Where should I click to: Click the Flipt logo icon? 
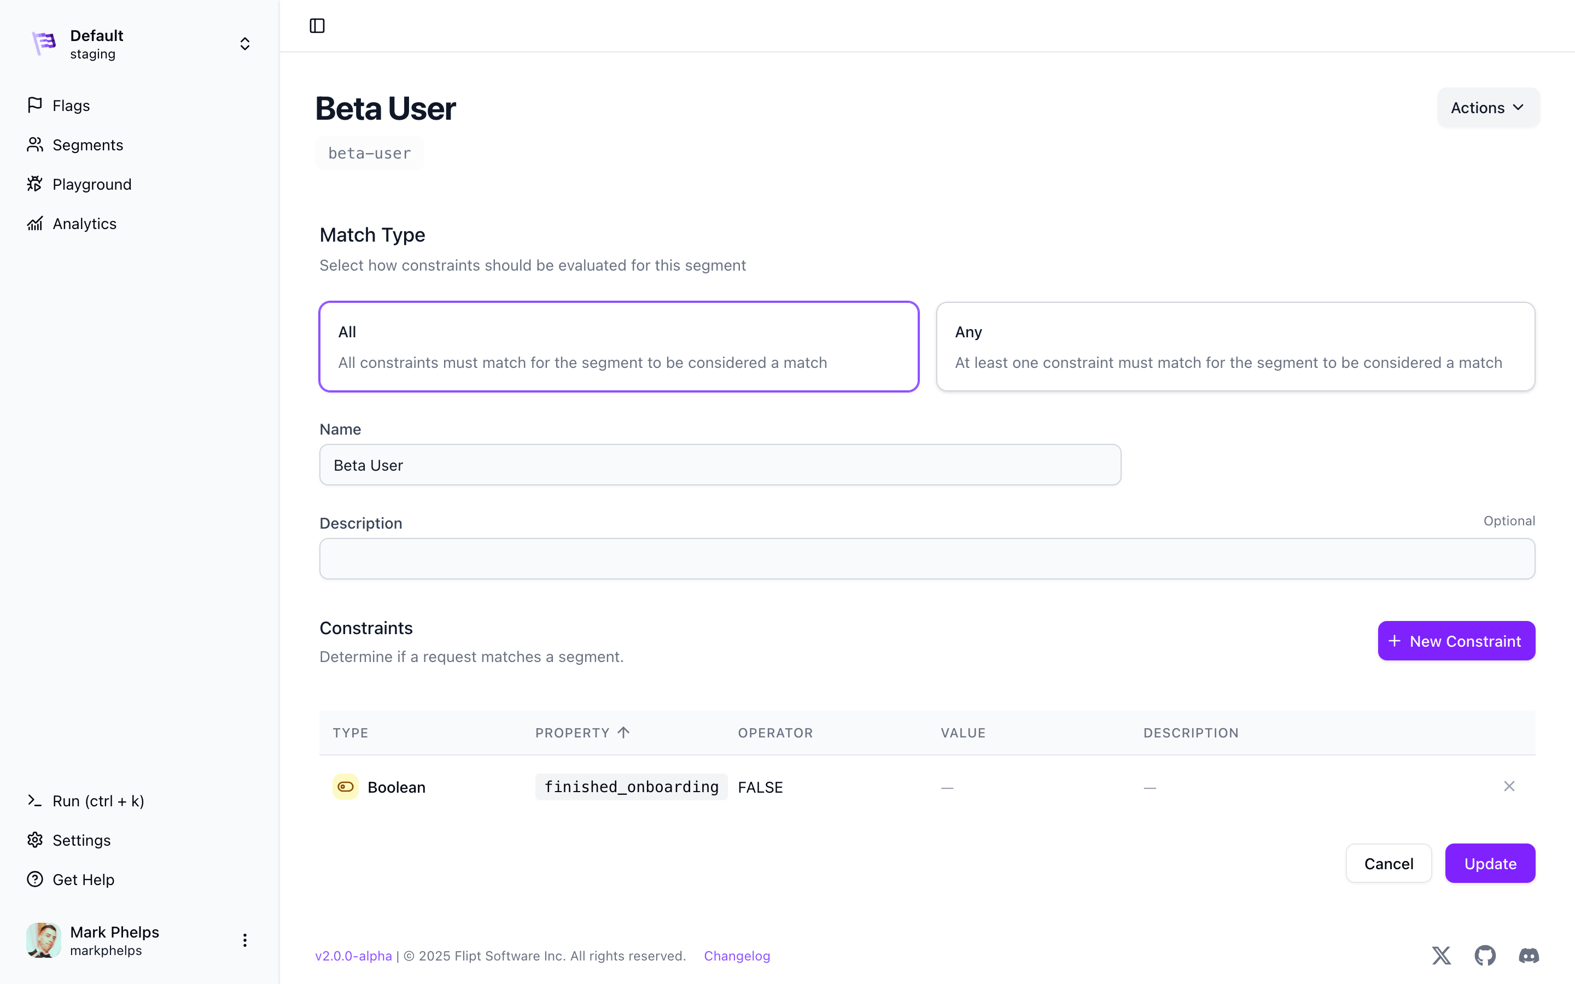click(x=44, y=44)
